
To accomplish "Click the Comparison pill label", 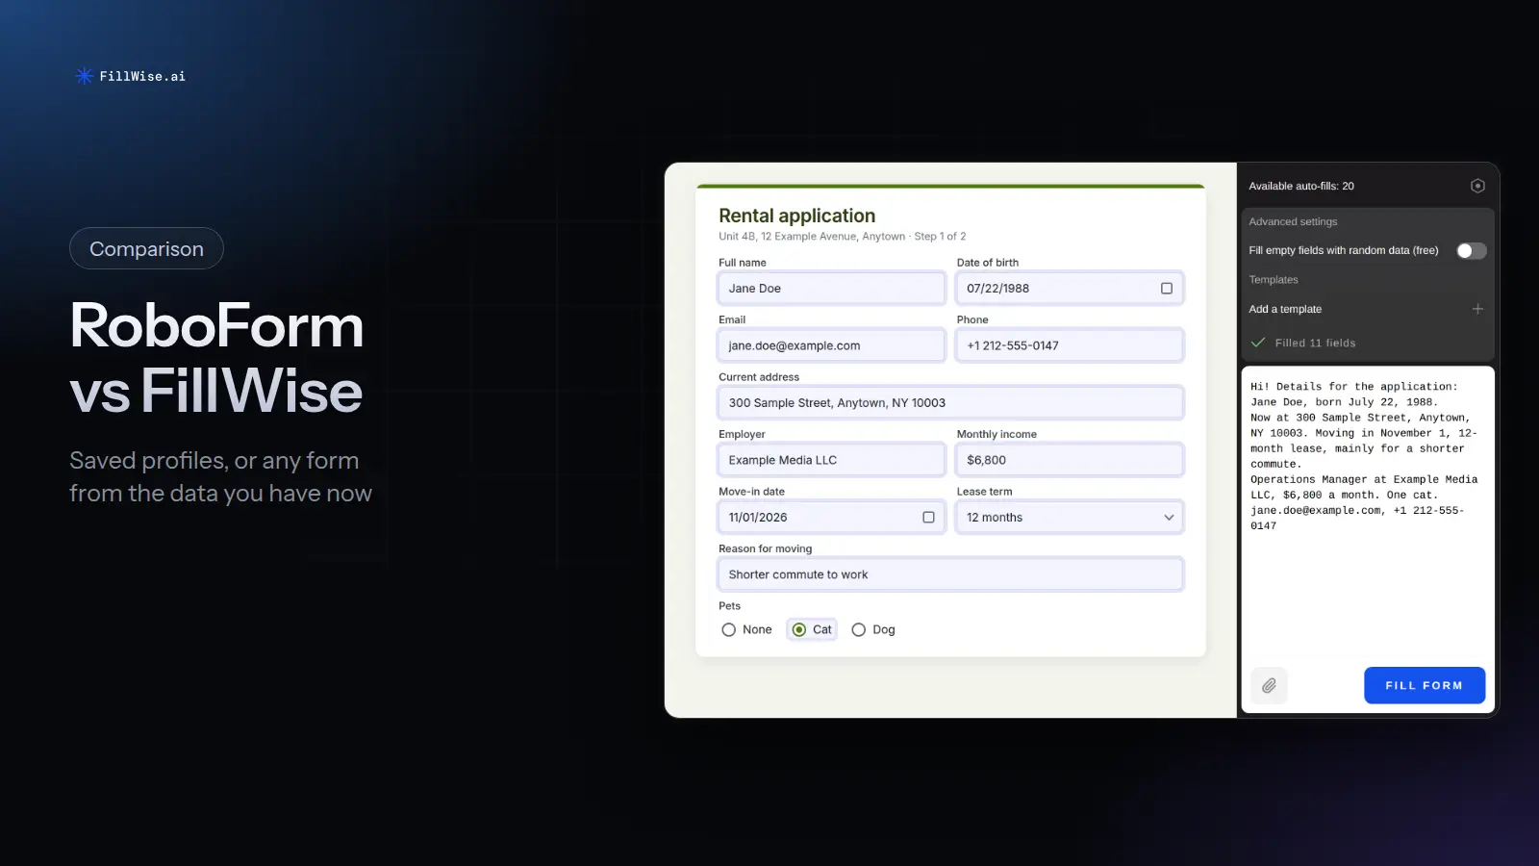I will (x=146, y=249).
